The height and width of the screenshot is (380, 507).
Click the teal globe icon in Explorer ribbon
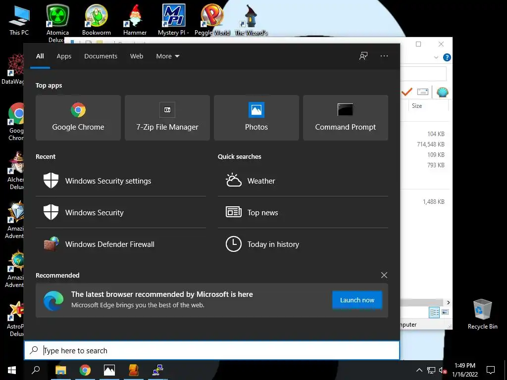442,92
